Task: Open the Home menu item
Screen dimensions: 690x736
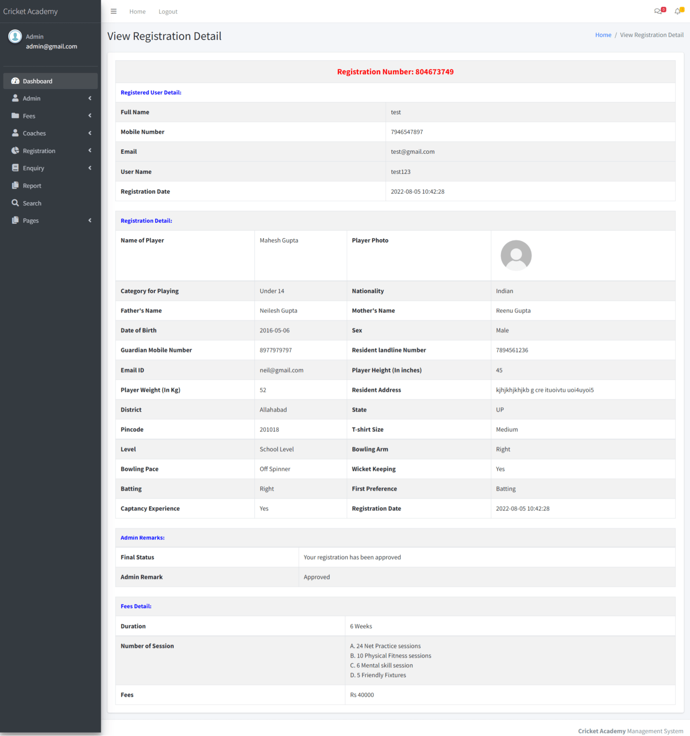Action: (137, 11)
